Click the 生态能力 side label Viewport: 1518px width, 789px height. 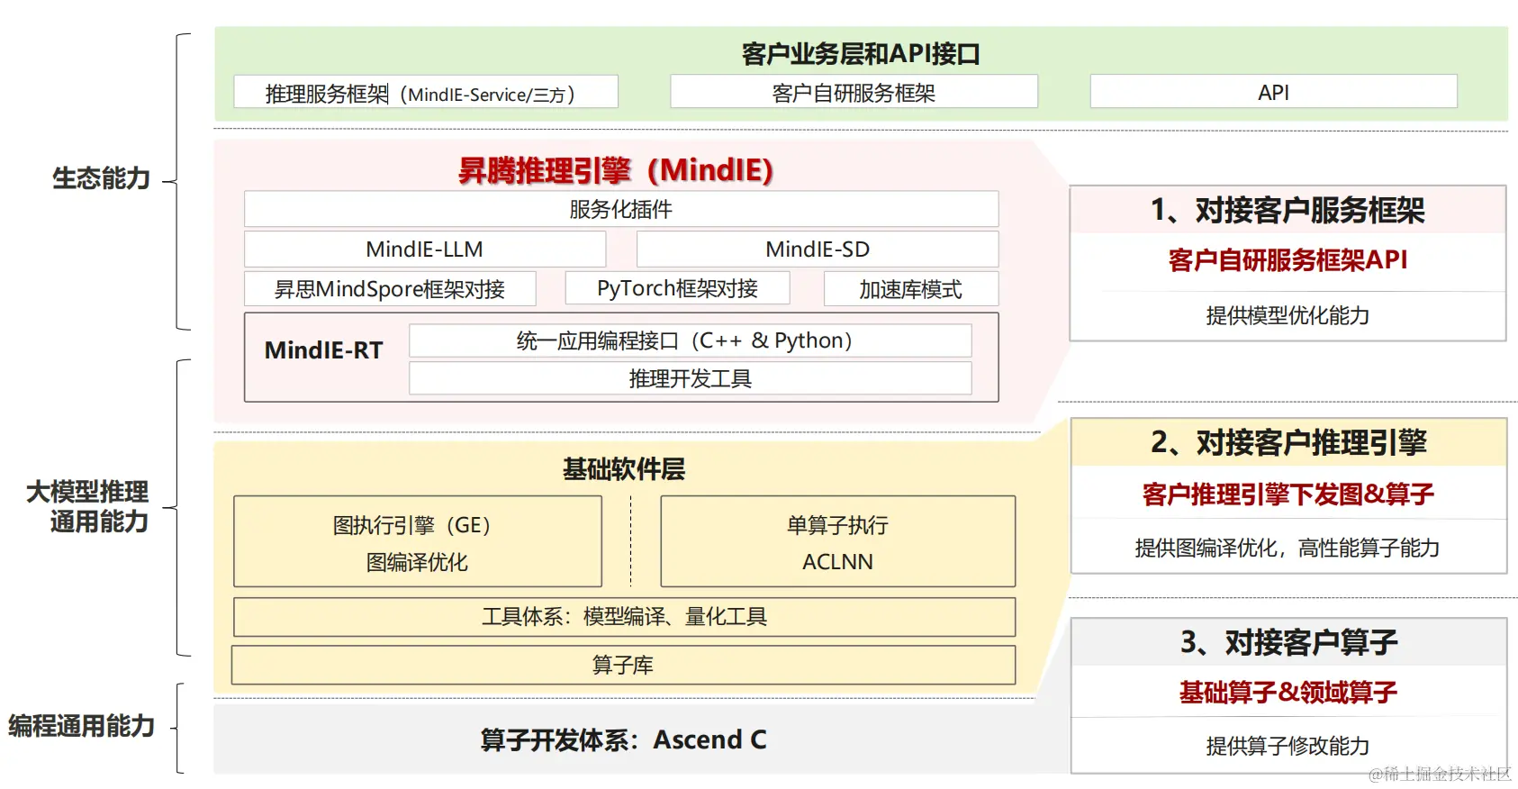(x=101, y=178)
